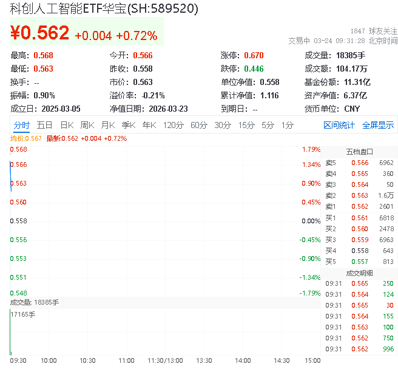Click the 卖1 ask price 0.562 row
Screen dimensions: 398x372
pos(359,207)
